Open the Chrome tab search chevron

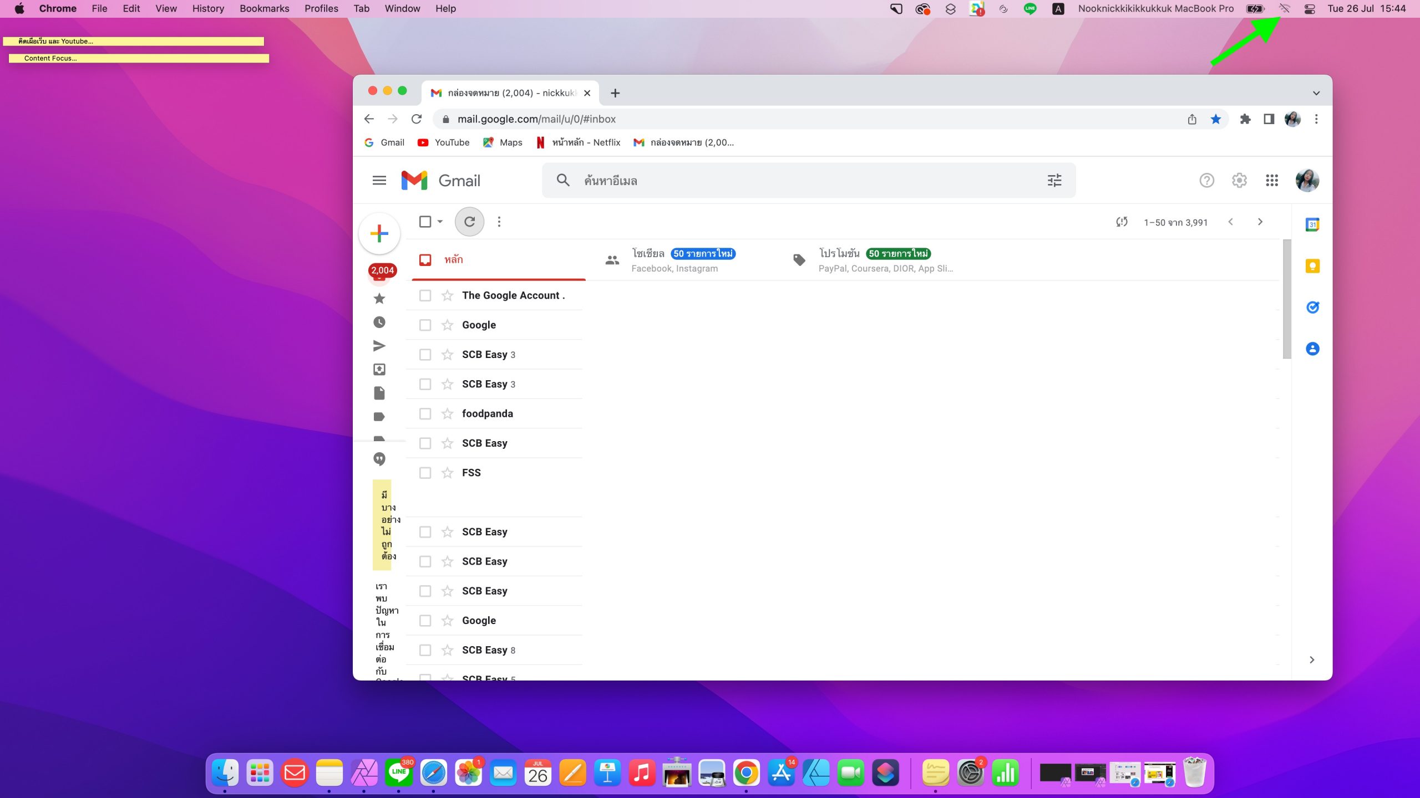tap(1316, 93)
